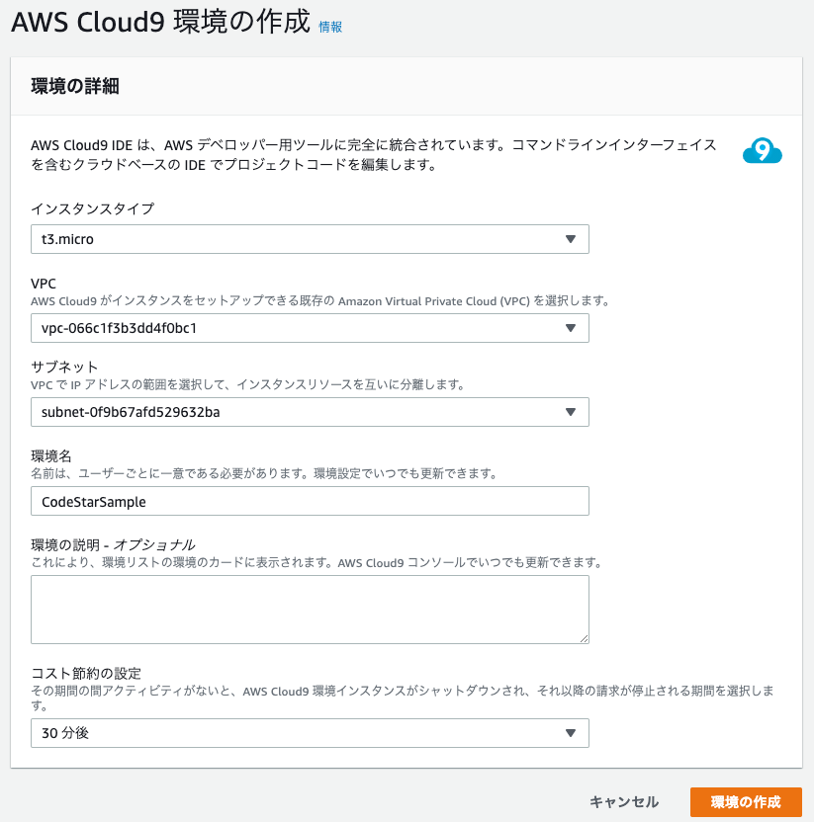814x822 pixels.
Task: Click the コスト節約の設定 label
Action: pos(86,673)
